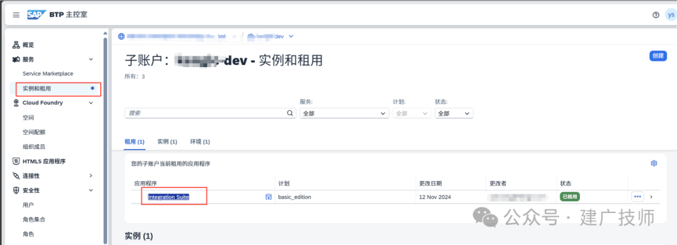Click the 创建 button
Screen dimensions: 677x245
coord(658,56)
